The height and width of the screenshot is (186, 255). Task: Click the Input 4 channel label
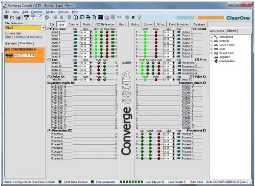coord(56,43)
